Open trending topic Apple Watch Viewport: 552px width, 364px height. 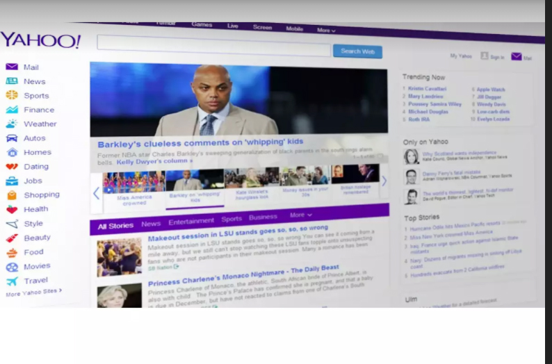coord(491,90)
